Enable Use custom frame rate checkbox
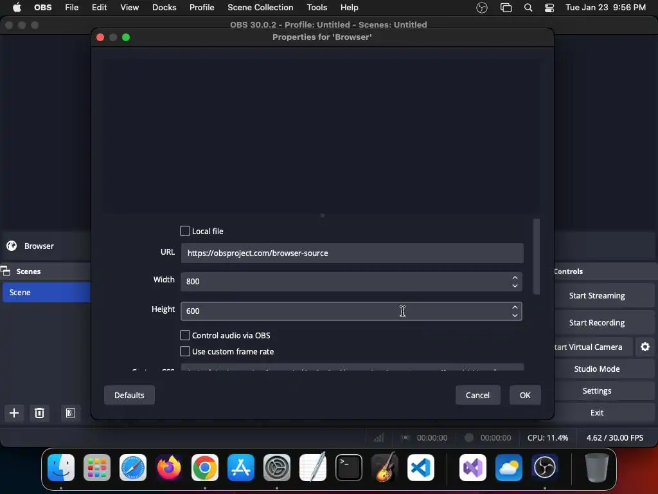Screen dimensions: 658x494 [184, 351]
